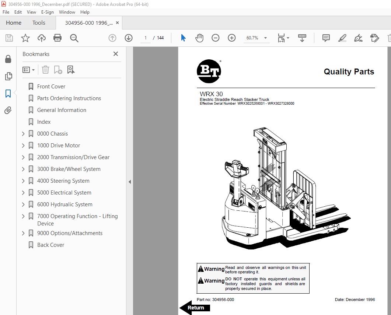Screen dimensions: 391x315
Task: Open Parts Ordering Instructions bookmark
Action: [x=69, y=98]
